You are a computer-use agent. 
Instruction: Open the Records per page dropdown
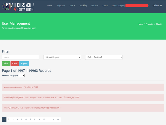(x=21, y=75)
